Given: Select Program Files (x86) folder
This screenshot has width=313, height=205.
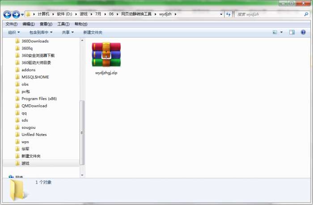Looking at the screenshot, I should coord(39,99).
